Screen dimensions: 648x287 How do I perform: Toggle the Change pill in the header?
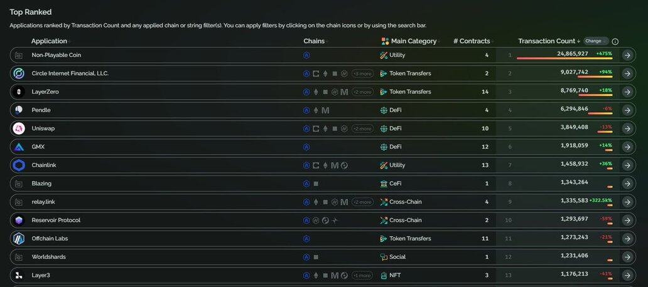595,41
